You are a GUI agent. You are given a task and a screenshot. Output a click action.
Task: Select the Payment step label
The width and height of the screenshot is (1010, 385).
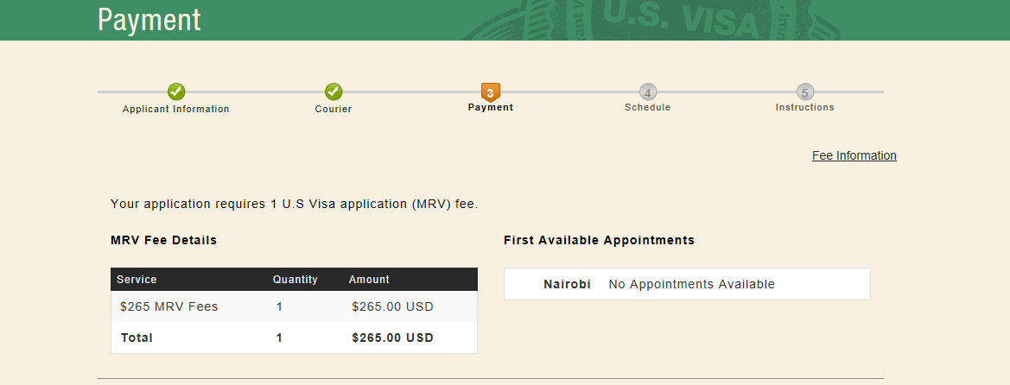(x=491, y=108)
